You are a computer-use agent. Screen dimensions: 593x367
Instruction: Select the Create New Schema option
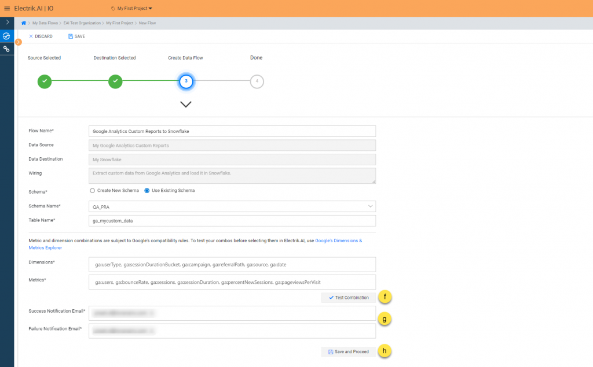(93, 190)
